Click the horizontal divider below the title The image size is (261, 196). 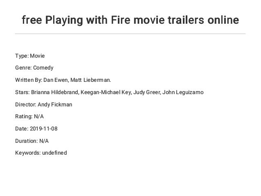tap(130, 34)
